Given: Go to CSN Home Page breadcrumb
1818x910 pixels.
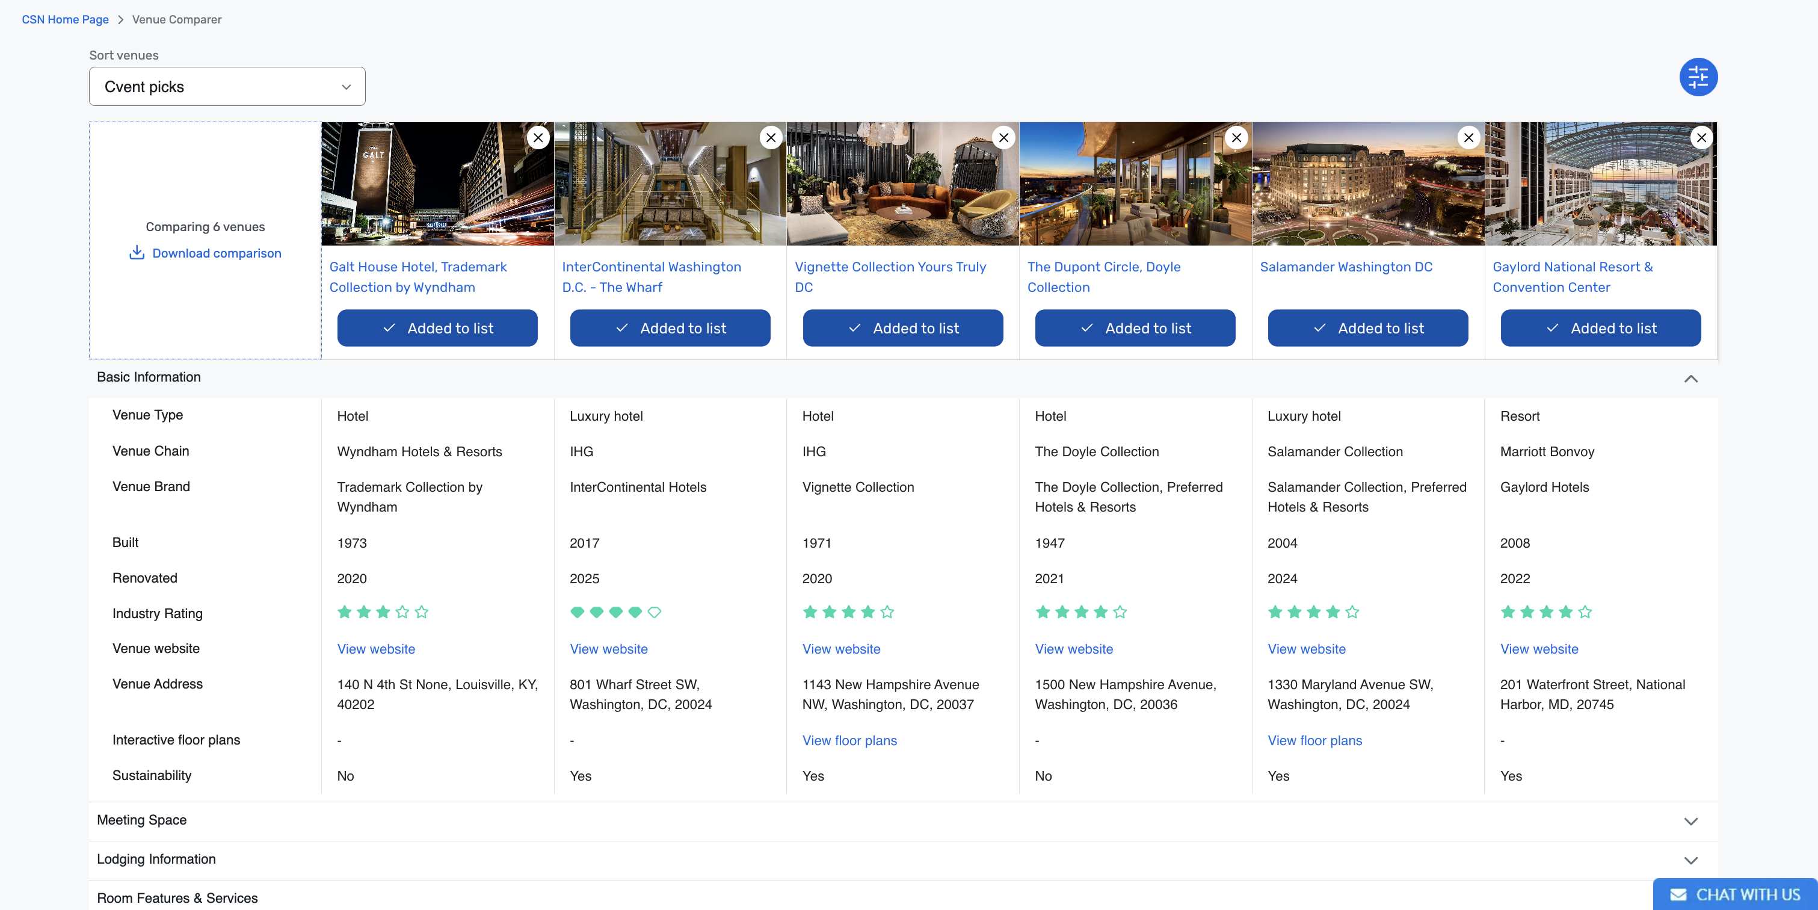Looking at the screenshot, I should click(65, 20).
